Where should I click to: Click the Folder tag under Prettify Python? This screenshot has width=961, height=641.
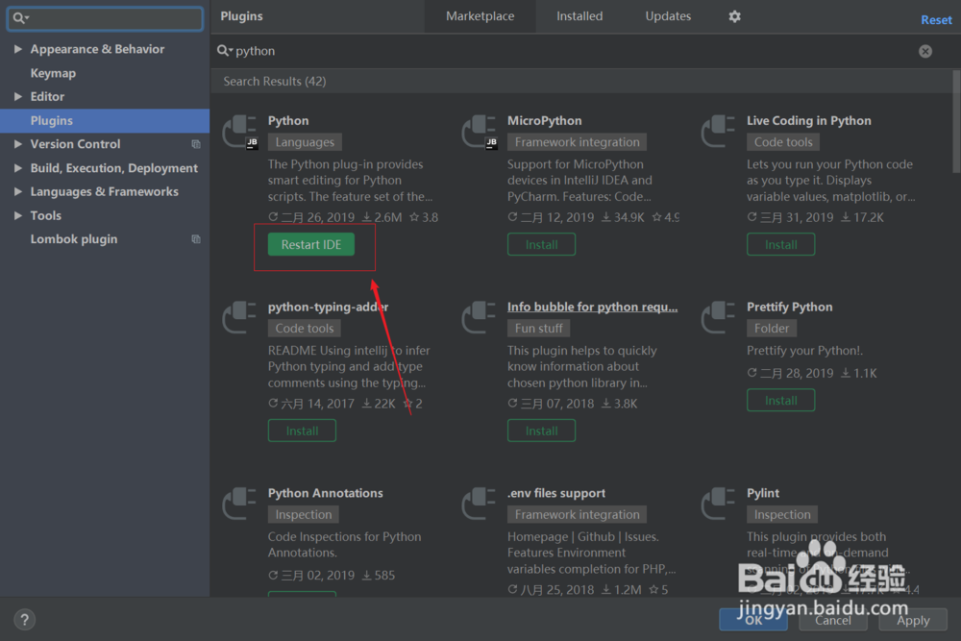pos(772,329)
